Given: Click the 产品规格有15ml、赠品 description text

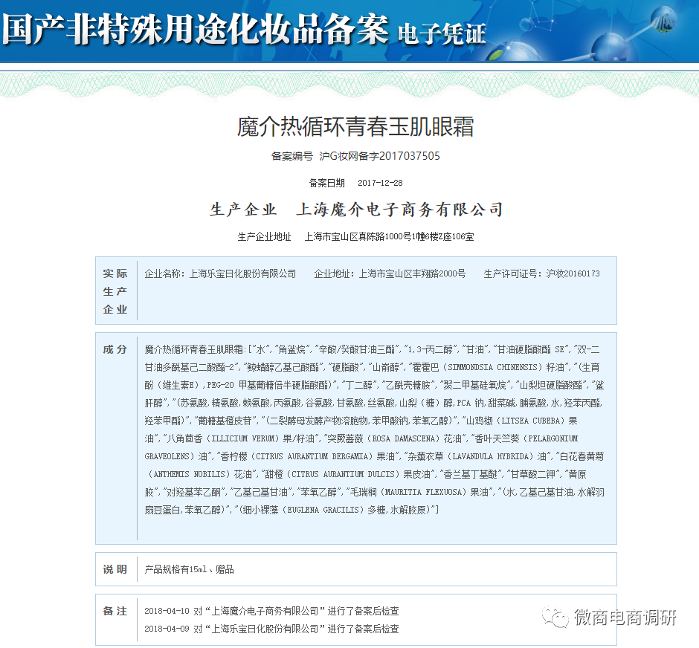Looking at the screenshot, I should pyautogui.click(x=190, y=569).
